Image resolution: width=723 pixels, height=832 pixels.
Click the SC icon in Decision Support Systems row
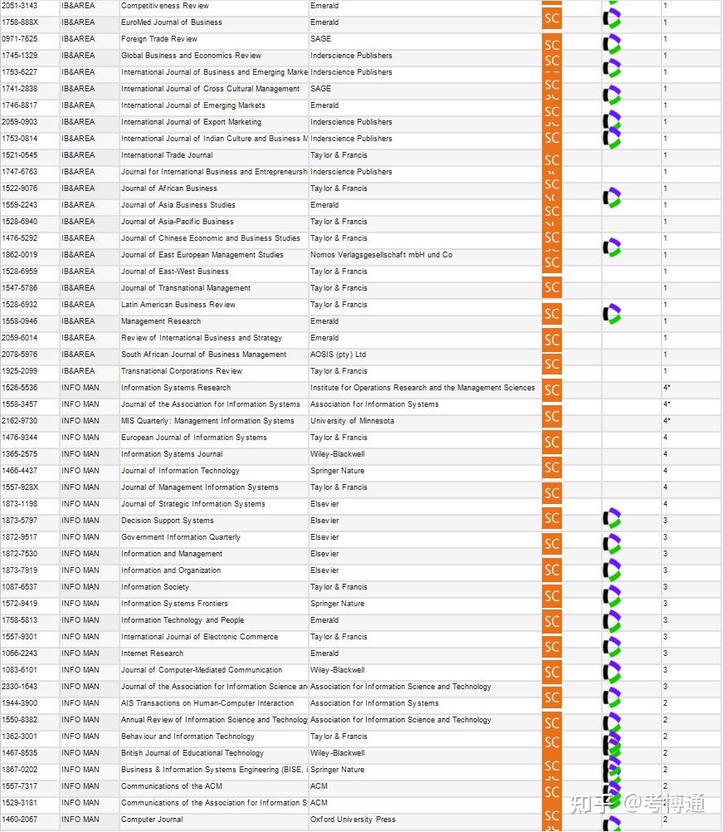tap(552, 518)
